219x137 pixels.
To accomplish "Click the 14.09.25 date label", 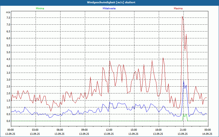I will click(208, 134).
